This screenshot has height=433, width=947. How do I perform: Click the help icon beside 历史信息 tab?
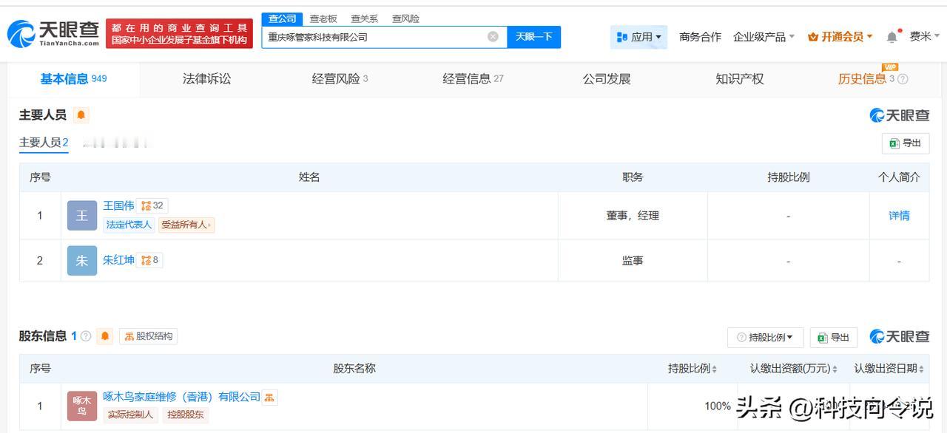tap(903, 79)
